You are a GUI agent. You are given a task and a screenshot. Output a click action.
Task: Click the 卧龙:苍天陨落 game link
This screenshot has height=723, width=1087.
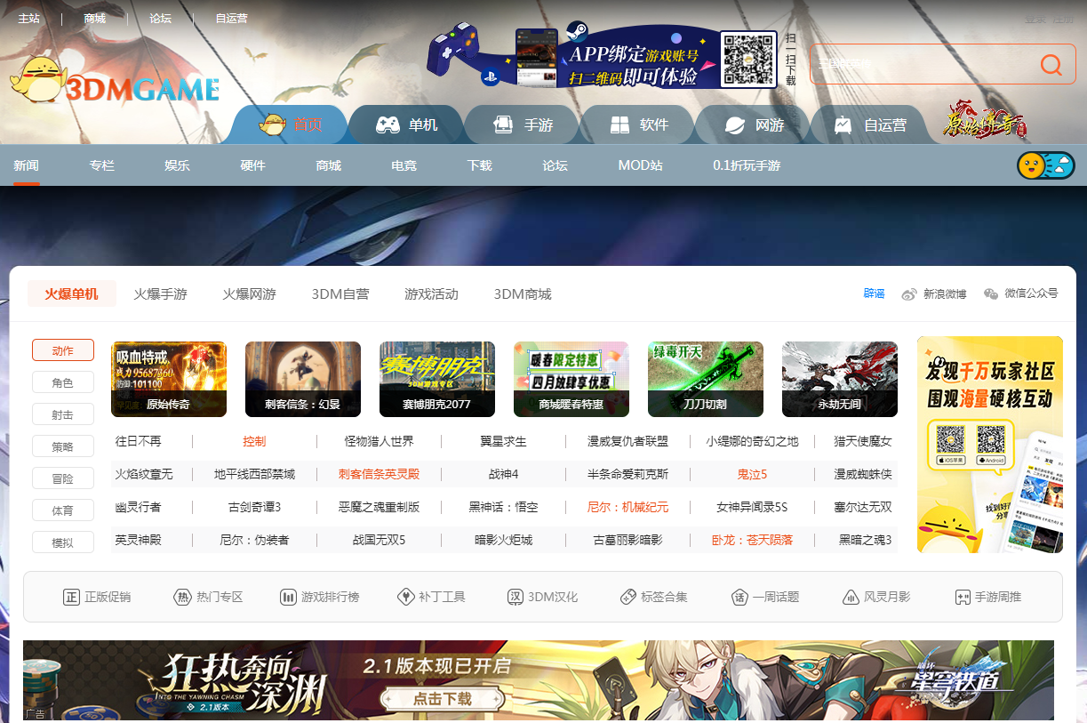pyautogui.click(x=752, y=540)
